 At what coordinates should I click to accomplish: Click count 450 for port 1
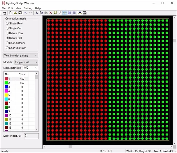pos(22,79)
